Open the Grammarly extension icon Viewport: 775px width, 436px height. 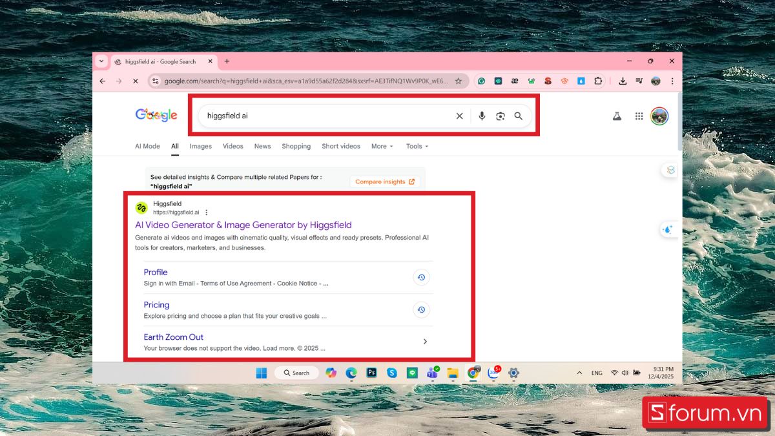click(x=481, y=81)
